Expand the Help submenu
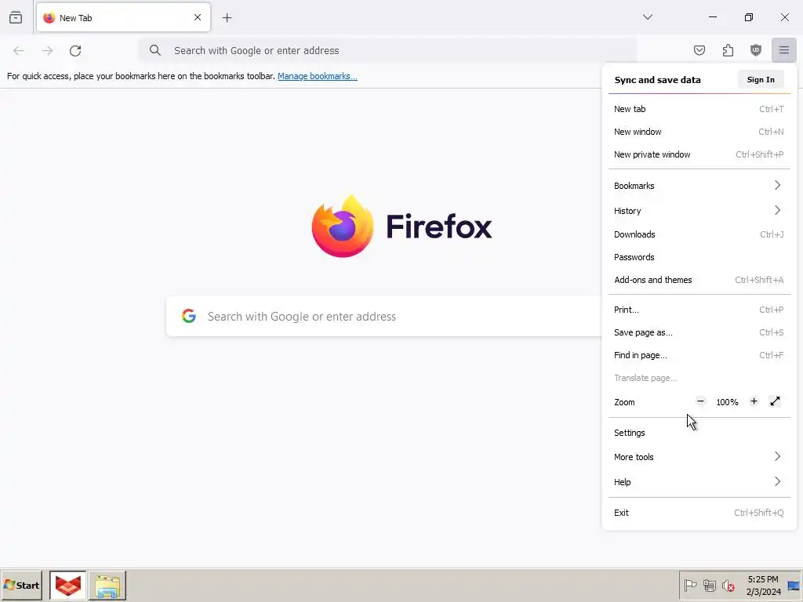This screenshot has width=803, height=602. (699, 482)
